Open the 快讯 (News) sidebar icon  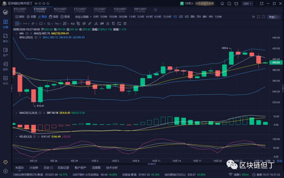pos(5,80)
